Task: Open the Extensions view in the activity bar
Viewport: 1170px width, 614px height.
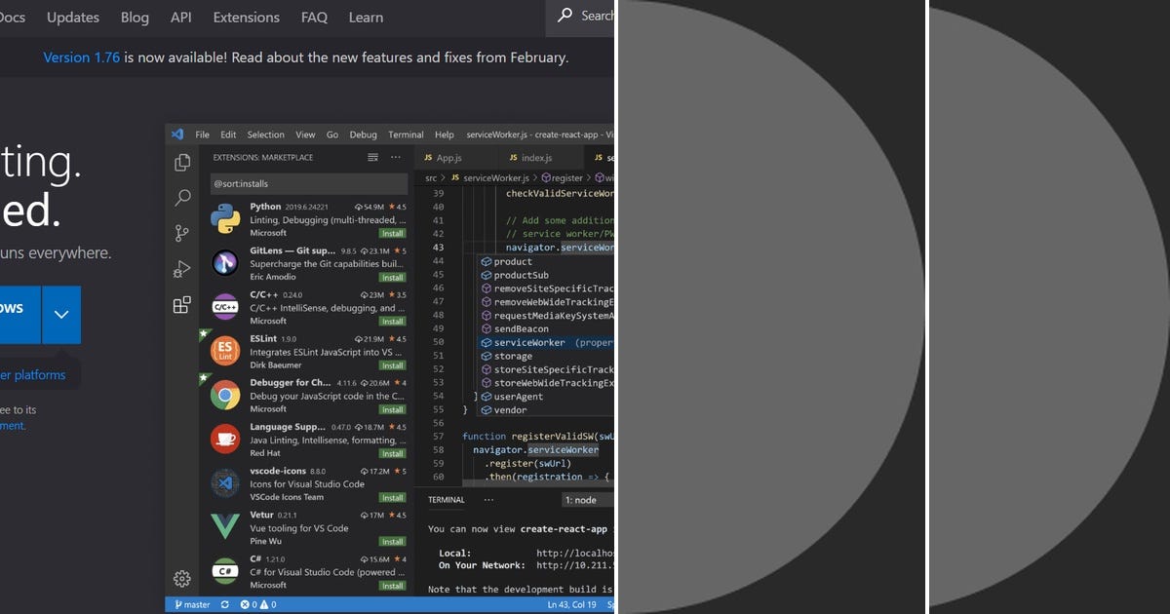Action: 182,305
